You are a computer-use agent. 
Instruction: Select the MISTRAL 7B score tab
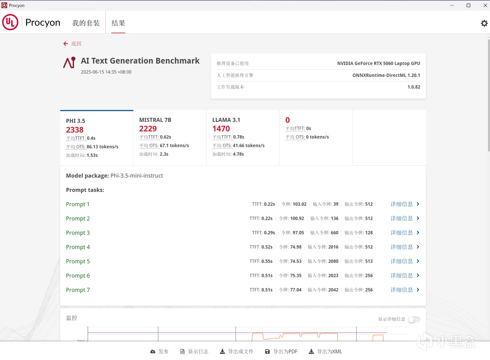coord(170,138)
